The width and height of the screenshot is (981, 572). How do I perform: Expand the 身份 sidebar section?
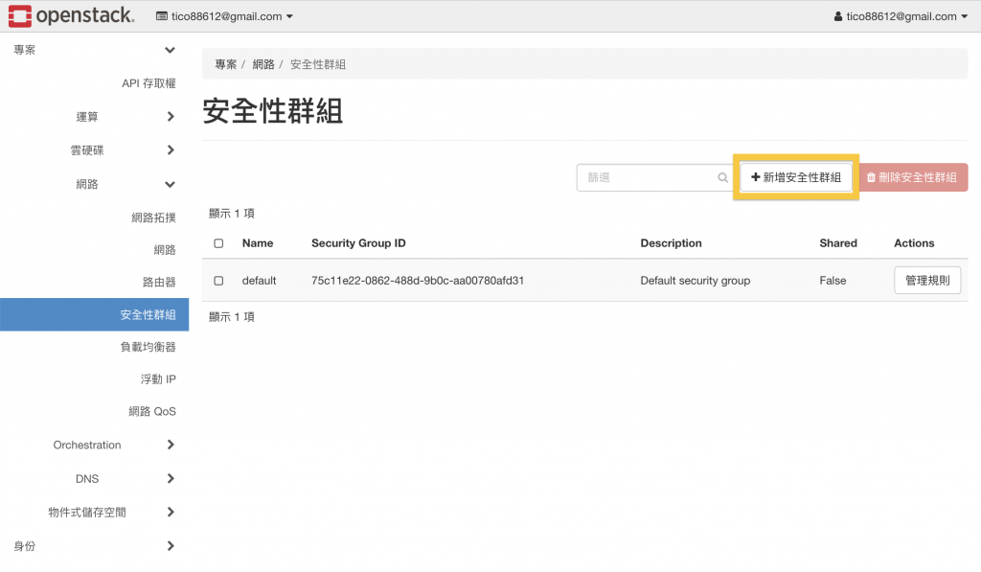[94, 546]
